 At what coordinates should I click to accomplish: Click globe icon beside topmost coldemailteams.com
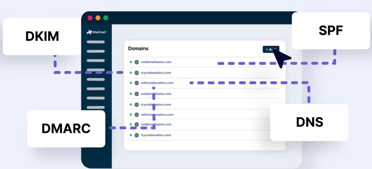(x=136, y=62)
